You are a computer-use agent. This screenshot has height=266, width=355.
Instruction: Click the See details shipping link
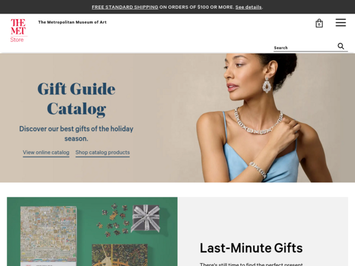(248, 7)
